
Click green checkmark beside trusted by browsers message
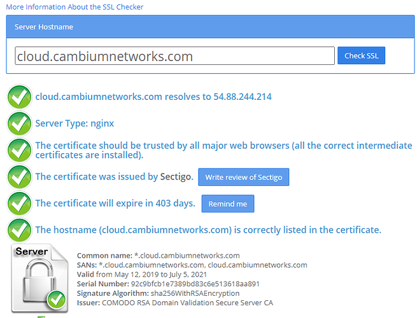[x=19, y=150]
